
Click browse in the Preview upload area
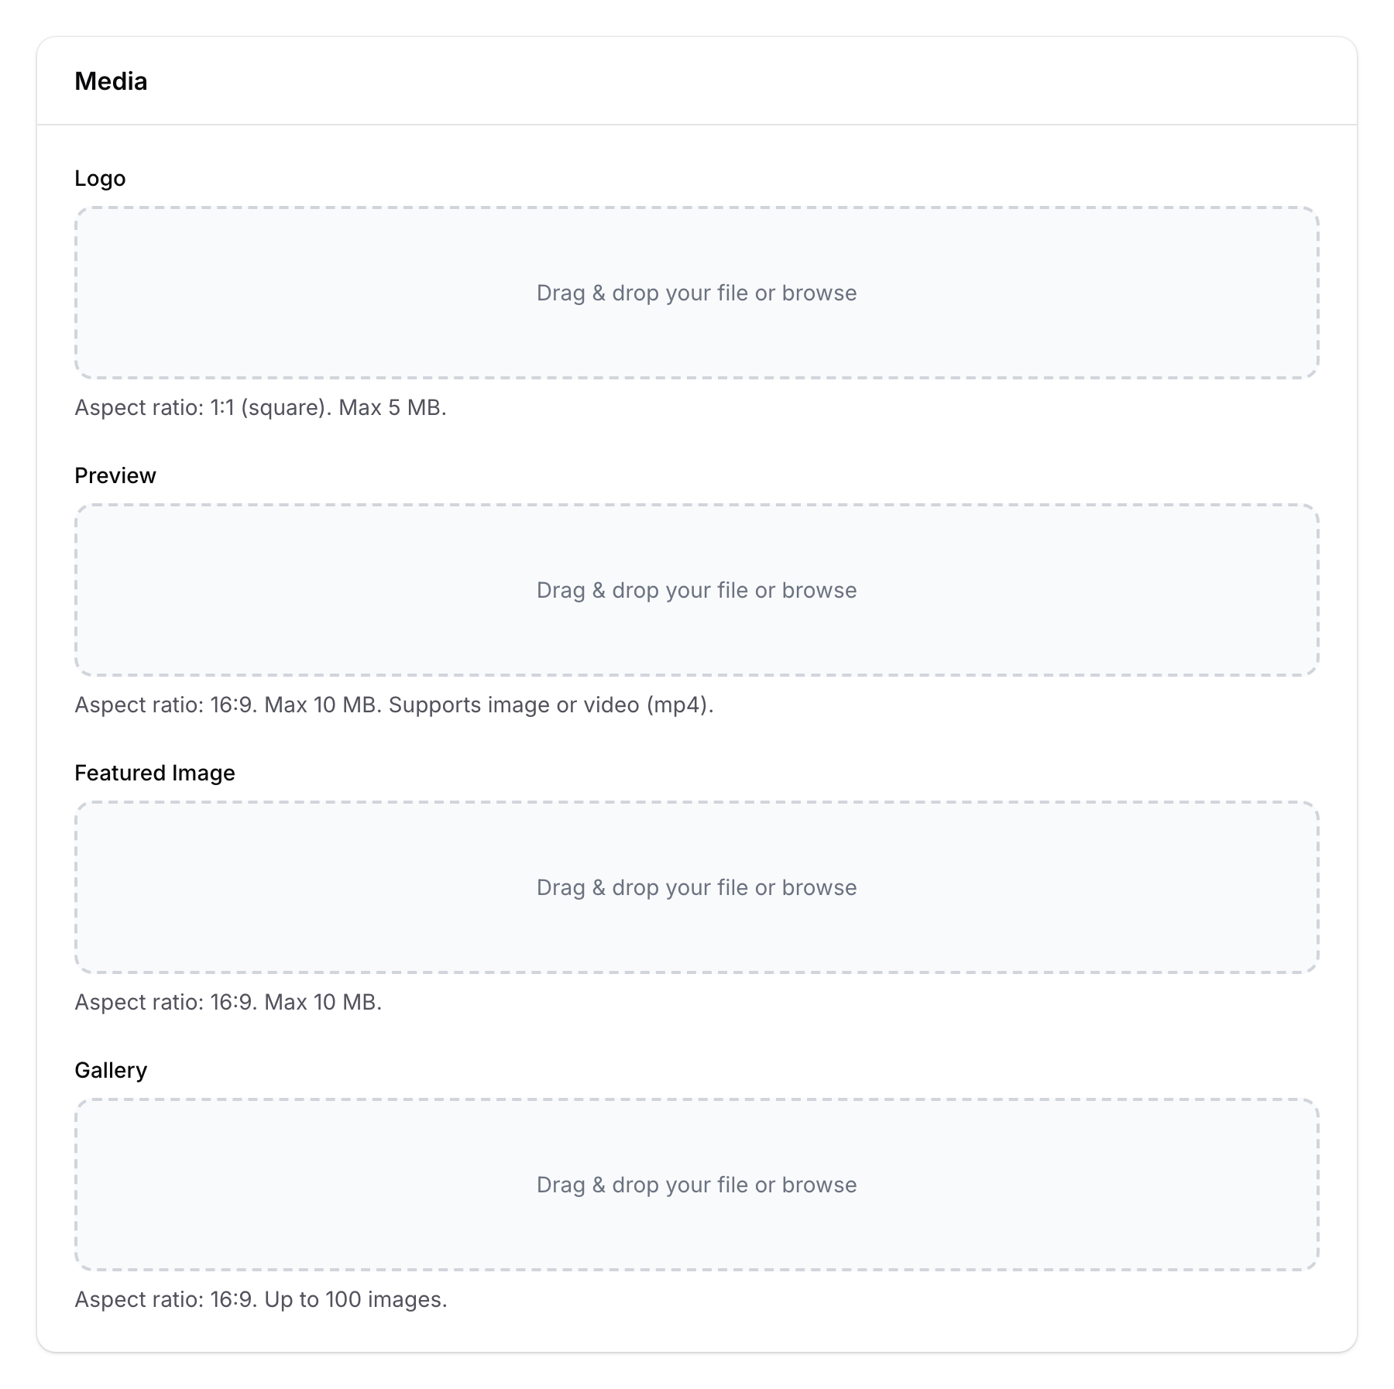[818, 590]
